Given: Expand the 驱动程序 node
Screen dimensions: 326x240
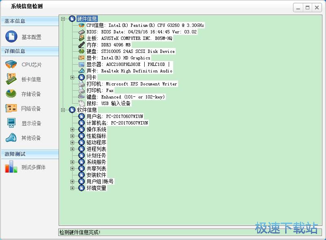Looking at the screenshot, I should point(72,142).
